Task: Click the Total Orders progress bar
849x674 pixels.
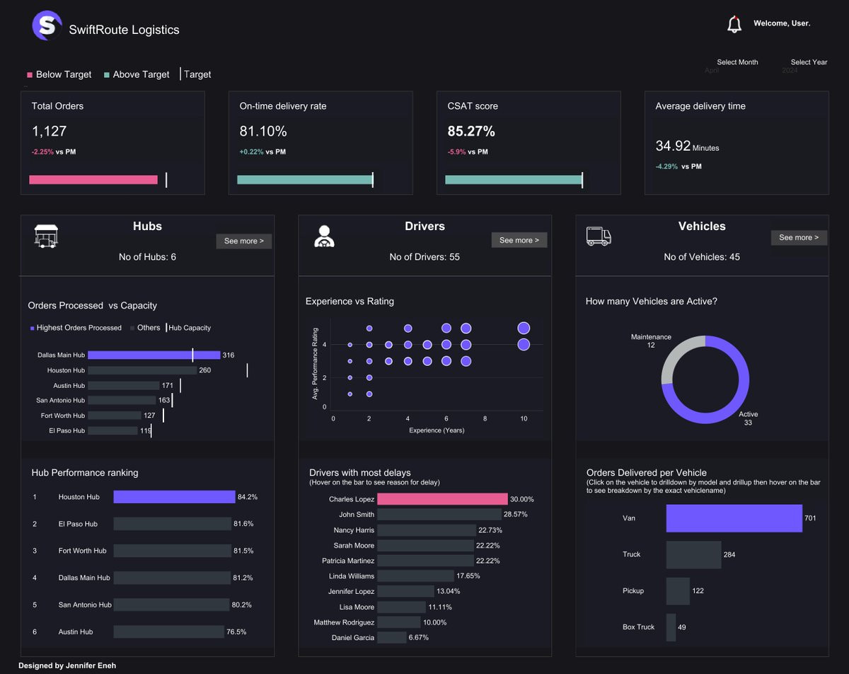Action: click(93, 180)
